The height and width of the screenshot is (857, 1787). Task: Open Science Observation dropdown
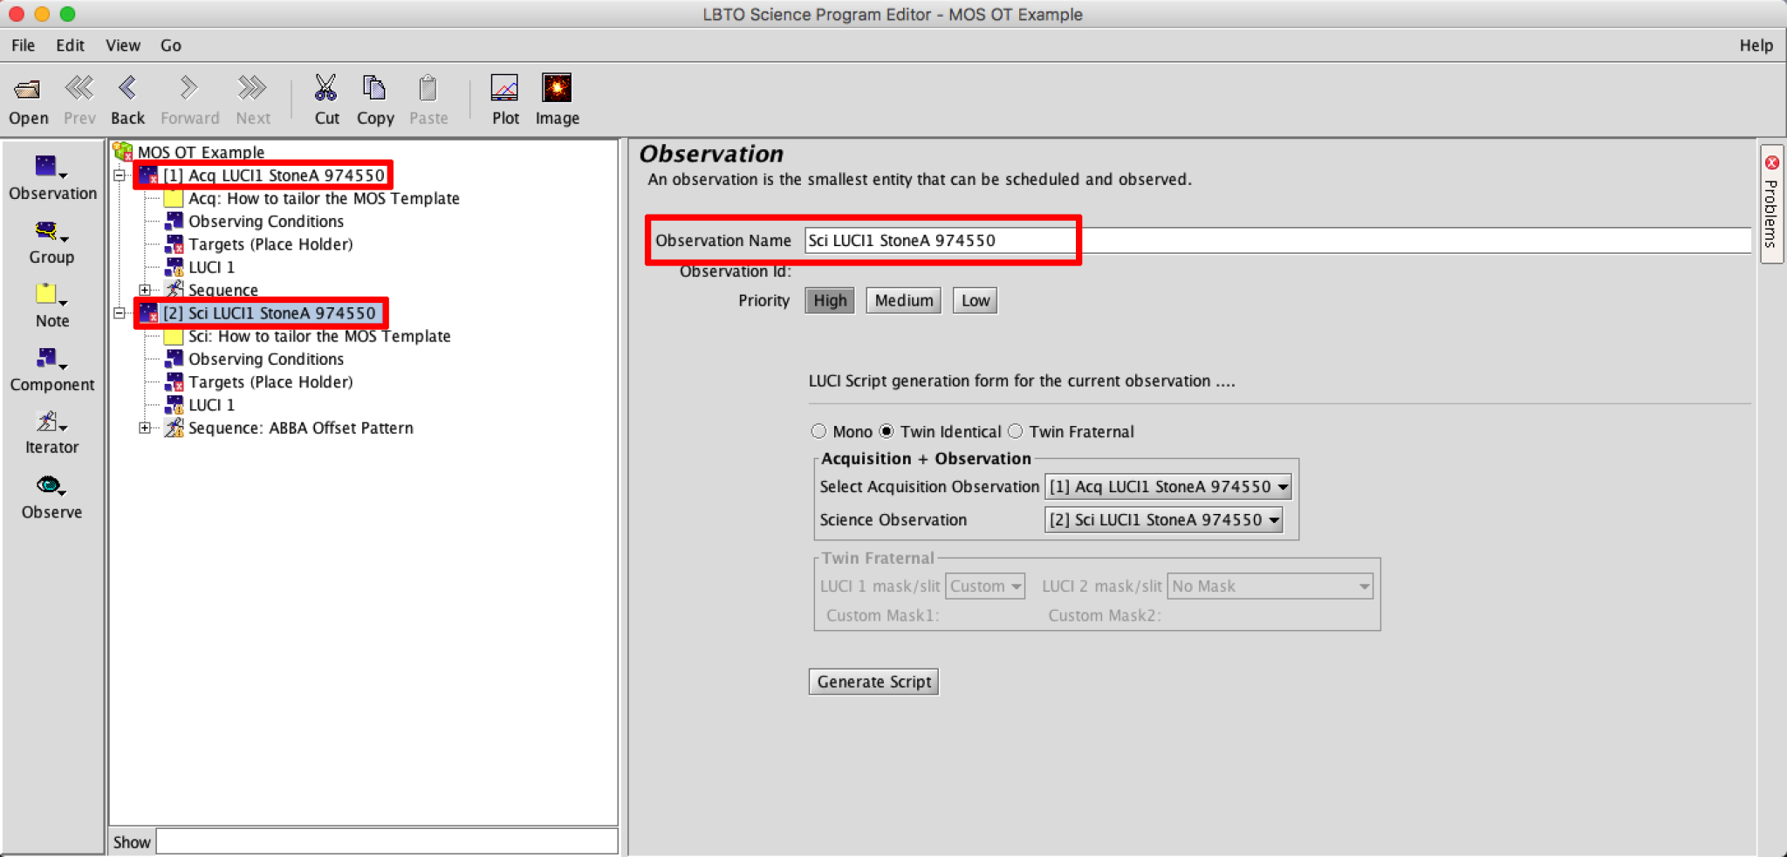pos(1164,520)
